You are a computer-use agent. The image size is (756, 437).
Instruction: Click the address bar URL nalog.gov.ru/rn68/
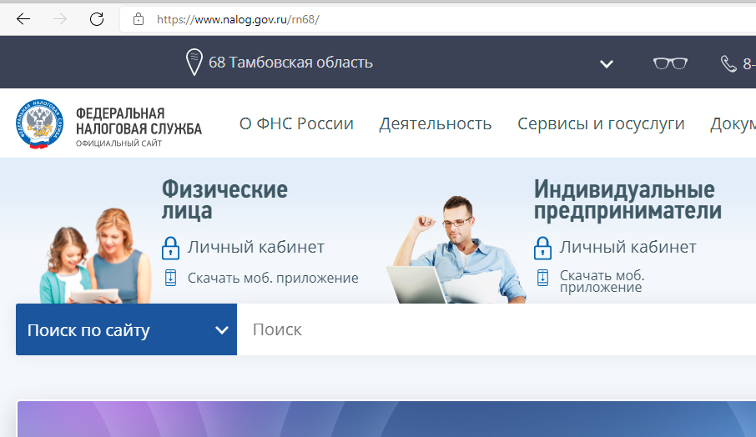click(238, 20)
